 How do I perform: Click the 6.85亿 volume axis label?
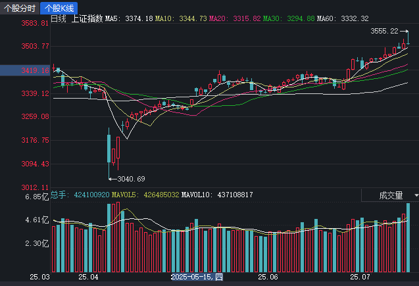pyautogui.click(x=37, y=197)
